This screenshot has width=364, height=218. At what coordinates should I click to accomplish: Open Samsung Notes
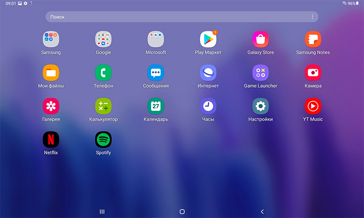313,40
